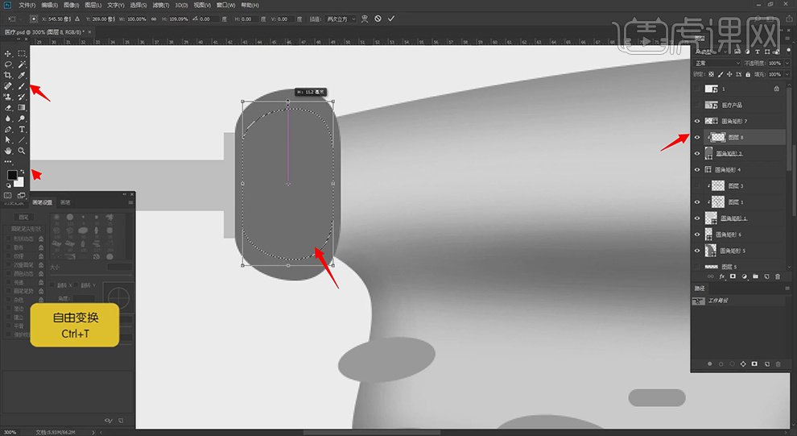
Task: Select the Eraser tool
Action: coord(7,107)
